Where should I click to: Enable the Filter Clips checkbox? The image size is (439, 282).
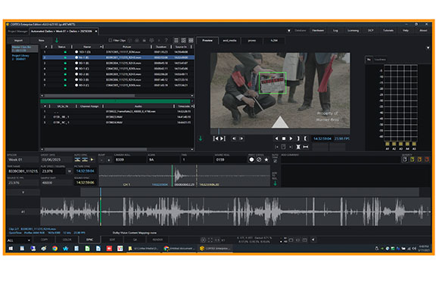tap(110, 41)
